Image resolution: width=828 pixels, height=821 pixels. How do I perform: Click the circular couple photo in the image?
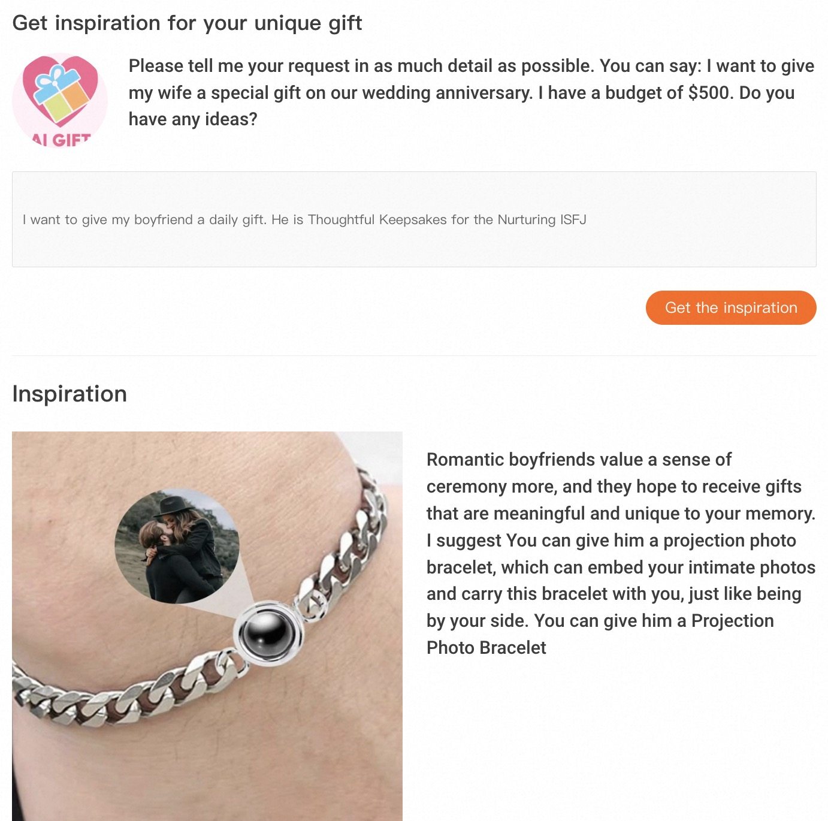[x=177, y=546]
